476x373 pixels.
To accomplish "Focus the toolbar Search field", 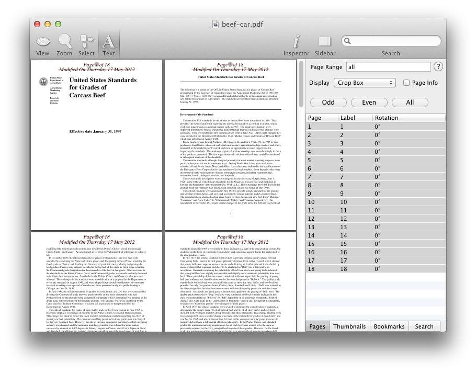I will pos(391,41).
